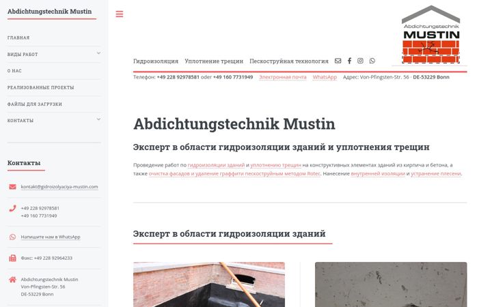
Task: Click the phone number +49 160 7731949 in header
Action: [x=233, y=77]
